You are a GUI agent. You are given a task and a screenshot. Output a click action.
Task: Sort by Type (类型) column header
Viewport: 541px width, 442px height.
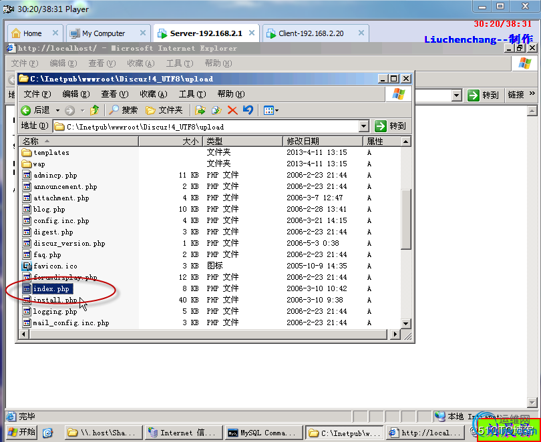tap(243, 142)
